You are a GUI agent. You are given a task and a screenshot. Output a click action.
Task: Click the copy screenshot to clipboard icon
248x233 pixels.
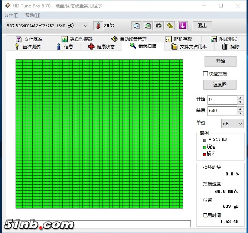(147, 26)
